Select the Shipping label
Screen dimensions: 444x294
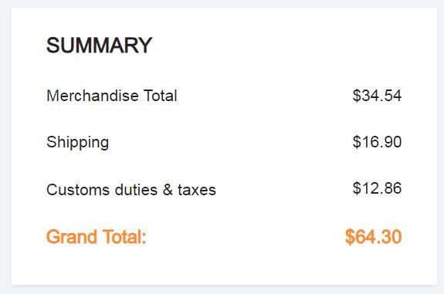[77, 142]
